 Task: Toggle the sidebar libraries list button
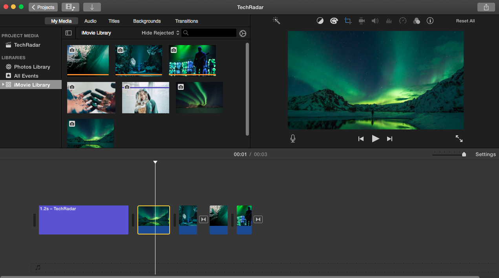68,33
